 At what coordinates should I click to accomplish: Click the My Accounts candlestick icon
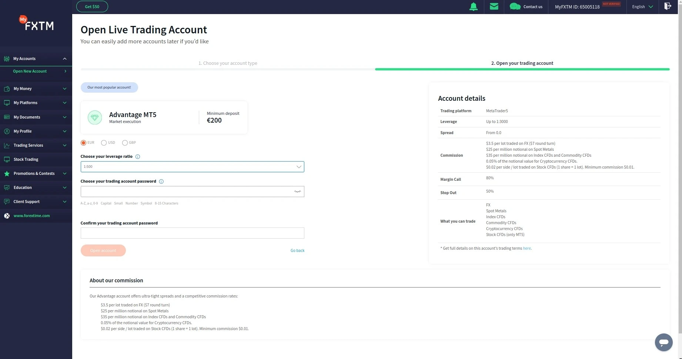click(x=7, y=59)
